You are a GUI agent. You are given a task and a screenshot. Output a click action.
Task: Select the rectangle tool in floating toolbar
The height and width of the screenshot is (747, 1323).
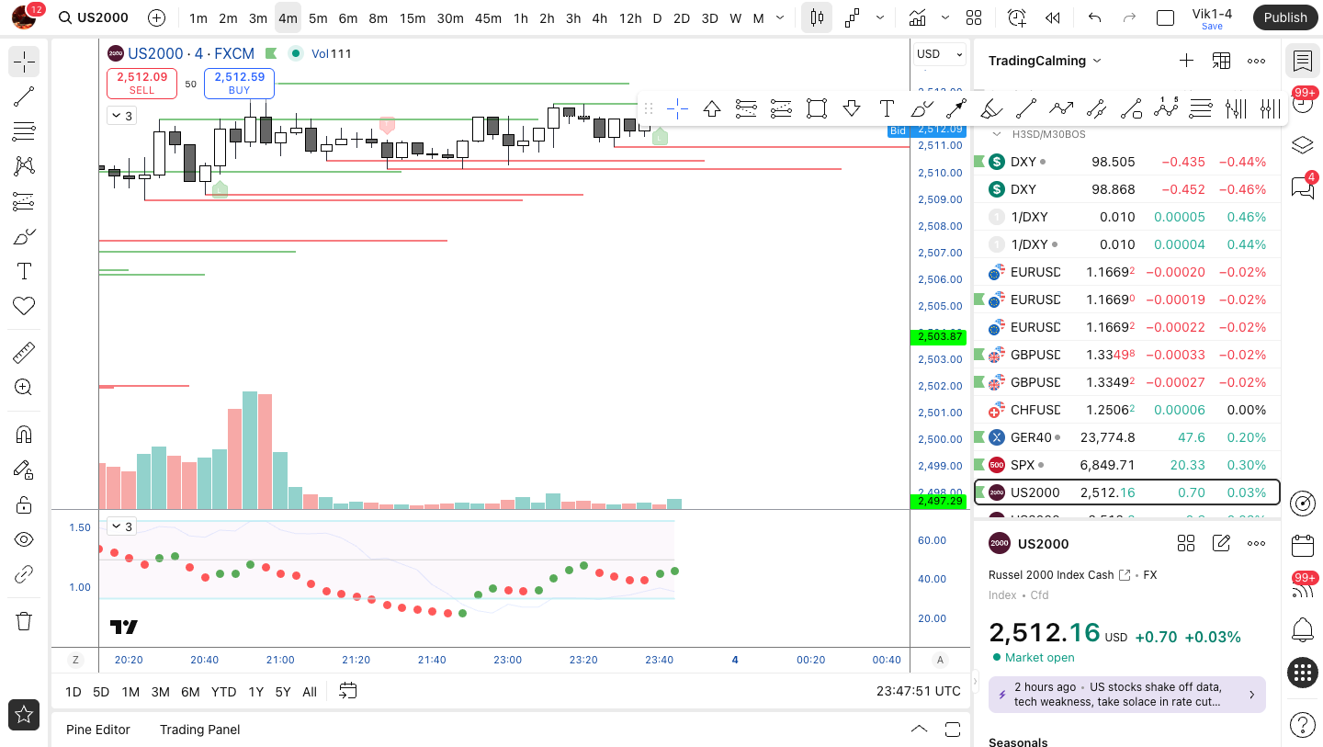[817, 109]
